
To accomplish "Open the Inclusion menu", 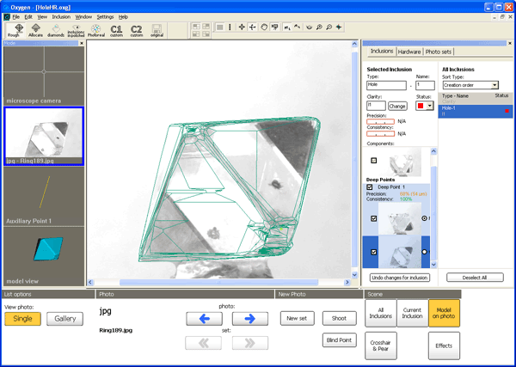I will tap(61, 16).
